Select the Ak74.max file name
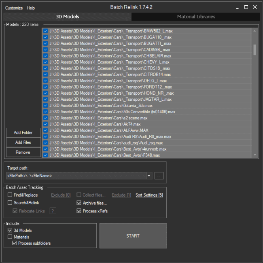Image resolution: width=263 pixels, height=263 pixels. click(132, 124)
